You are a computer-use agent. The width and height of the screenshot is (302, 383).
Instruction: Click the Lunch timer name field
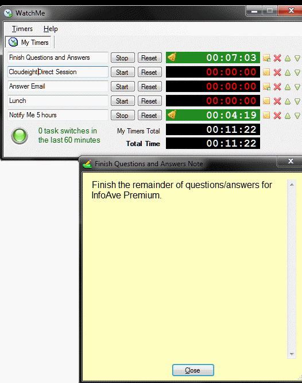58,101
